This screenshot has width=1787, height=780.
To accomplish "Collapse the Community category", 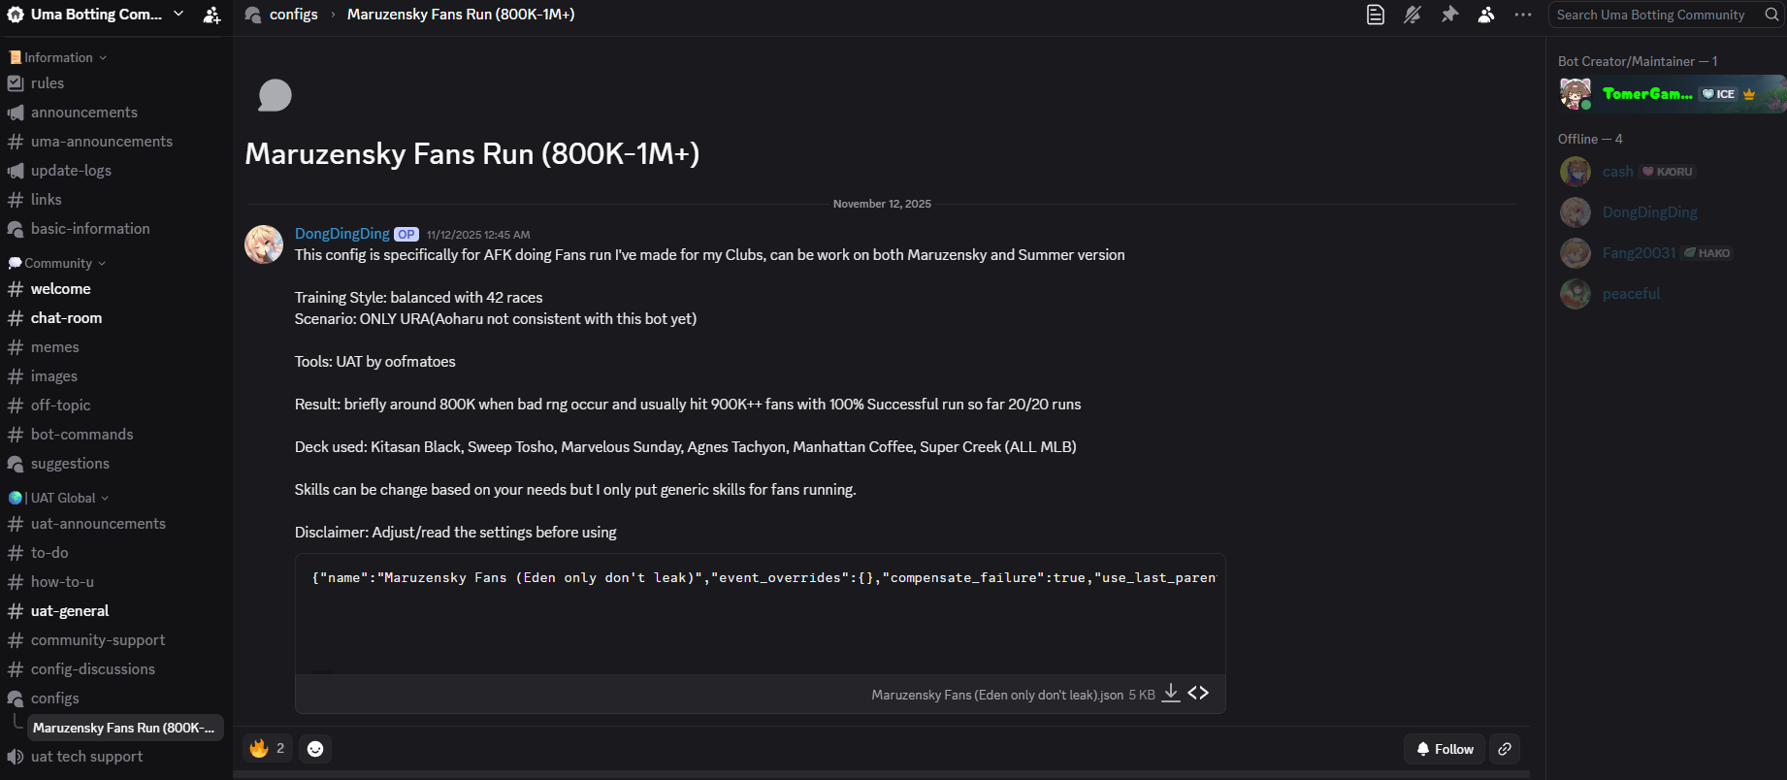I will [58, 263].
